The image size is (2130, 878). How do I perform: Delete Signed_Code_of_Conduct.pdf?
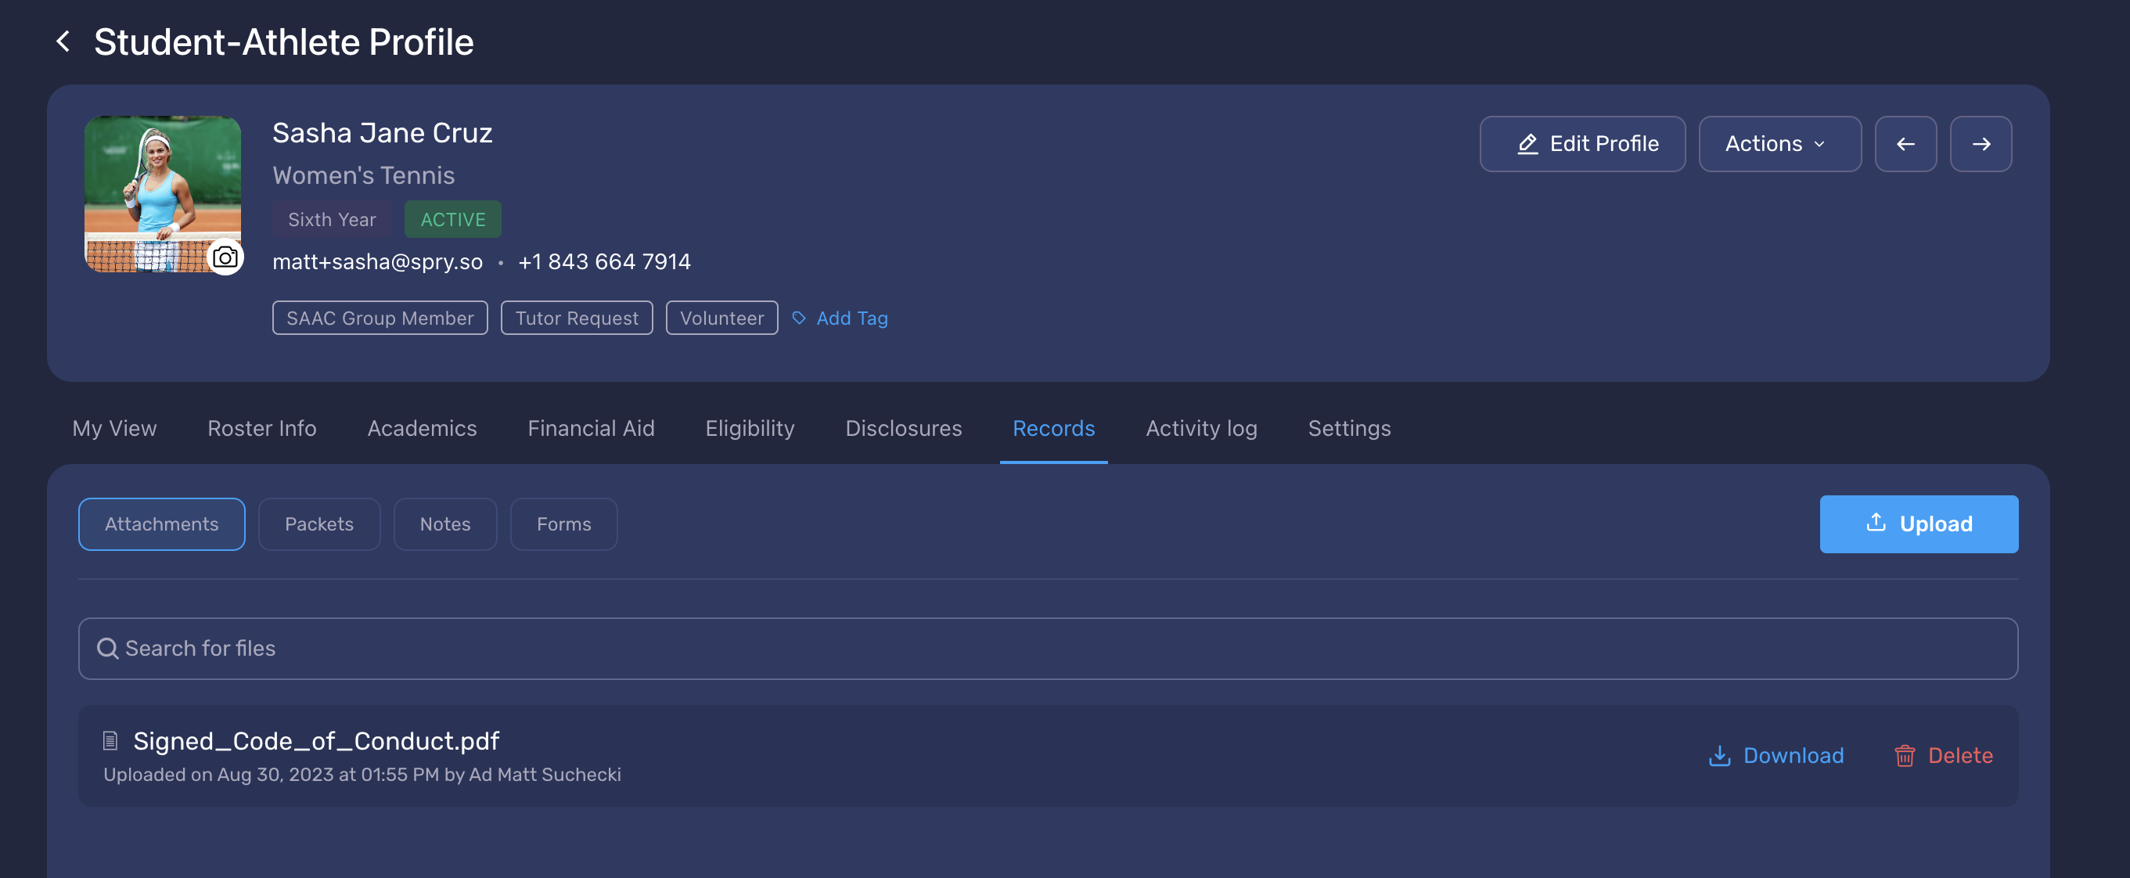click(1943, 756)
